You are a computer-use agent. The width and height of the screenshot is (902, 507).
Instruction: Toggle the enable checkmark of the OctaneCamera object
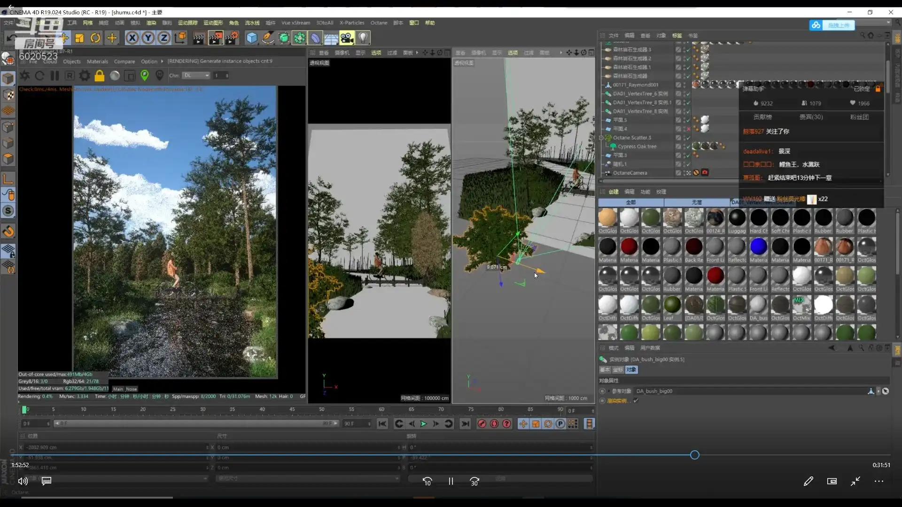click(x=689, y=173)
